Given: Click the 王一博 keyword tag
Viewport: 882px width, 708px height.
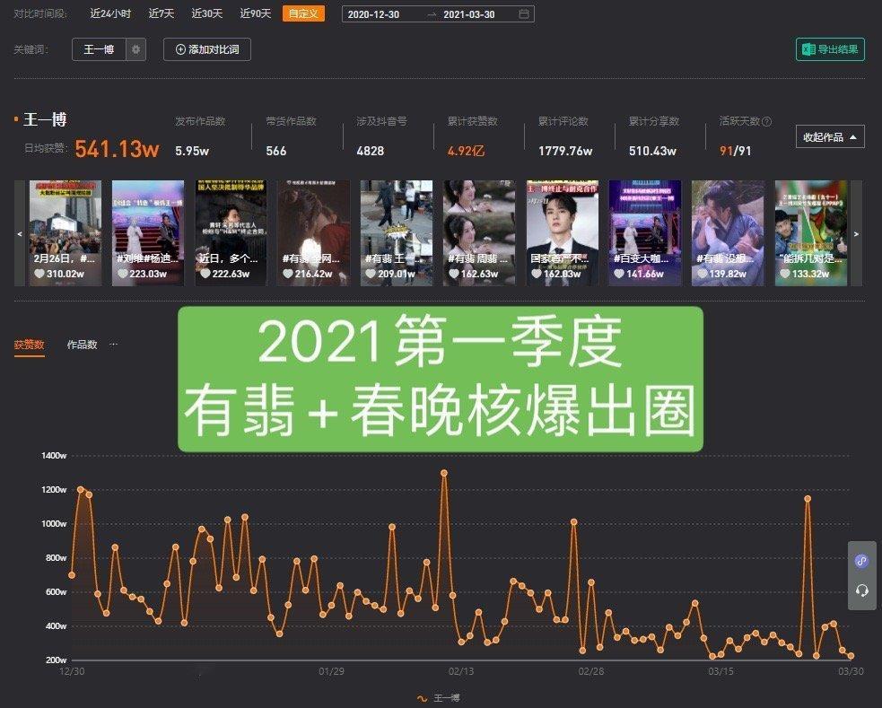Looking at the screenshot, I should [99, 49].
